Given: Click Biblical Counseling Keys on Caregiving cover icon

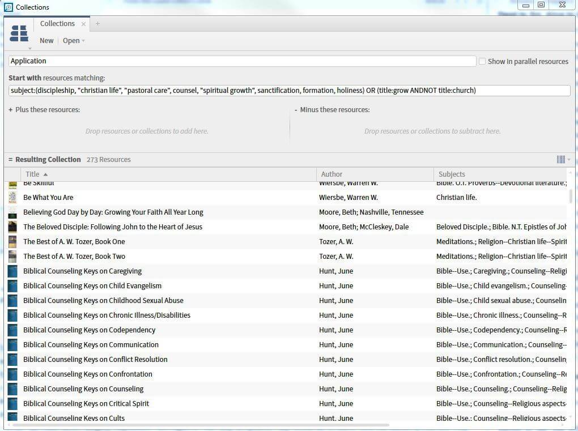Looking at the screenshot, I should [x=12, y=271].
